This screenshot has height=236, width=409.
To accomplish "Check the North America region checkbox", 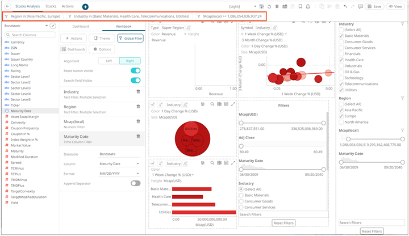I will [341, 122].
